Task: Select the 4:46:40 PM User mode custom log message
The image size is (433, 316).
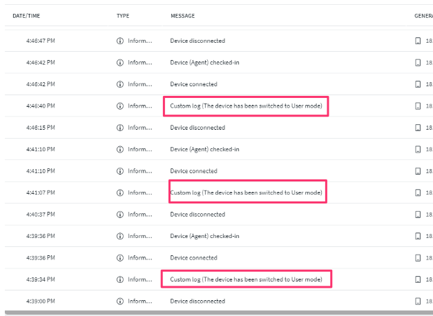Action: point(246,106)
